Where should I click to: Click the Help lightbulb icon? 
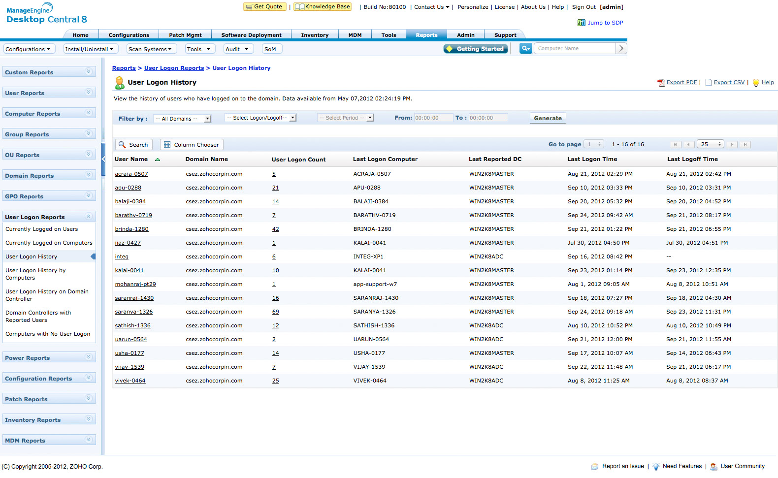tap(756, 83)
